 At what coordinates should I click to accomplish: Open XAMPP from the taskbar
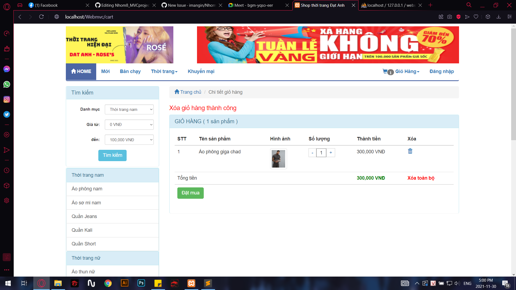[x=191, y=283]
